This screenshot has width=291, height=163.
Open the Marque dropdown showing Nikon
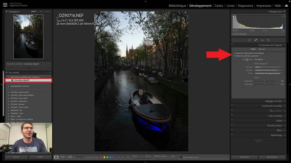coord(269,67)
